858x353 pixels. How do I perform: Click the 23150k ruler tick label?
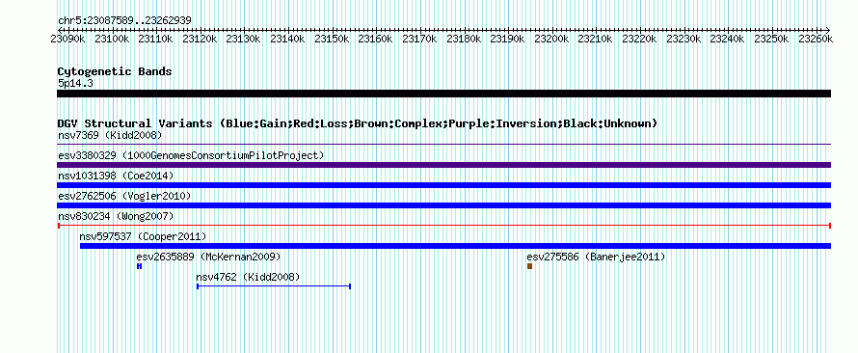pyautogui.click(x=331, y=39)
